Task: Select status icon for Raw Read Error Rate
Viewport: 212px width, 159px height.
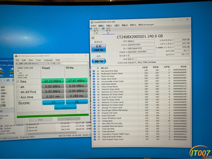Action: pos(94,71)
